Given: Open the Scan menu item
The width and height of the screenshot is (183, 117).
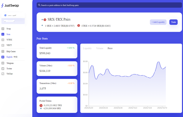Looking at the screenshot, I should click(8, 34).
